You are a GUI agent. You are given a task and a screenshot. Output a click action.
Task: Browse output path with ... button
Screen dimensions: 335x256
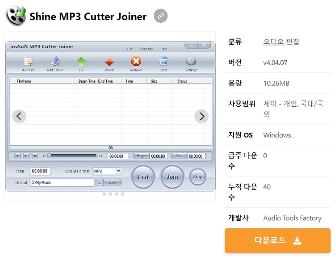[x=99, y=182]
